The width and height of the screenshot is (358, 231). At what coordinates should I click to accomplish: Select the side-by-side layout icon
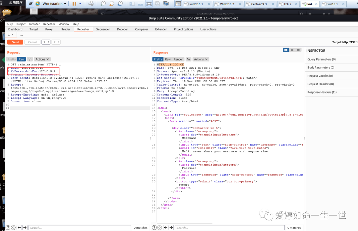(286, 50)
